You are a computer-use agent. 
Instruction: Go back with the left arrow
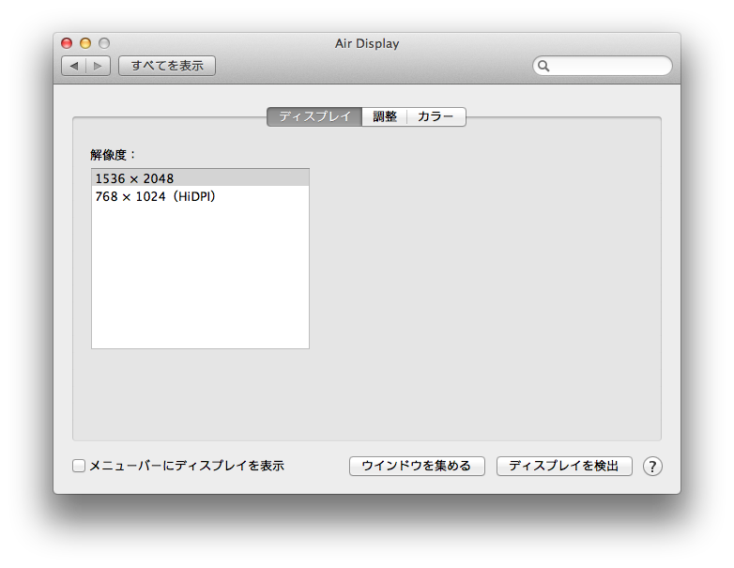point(74,66)
